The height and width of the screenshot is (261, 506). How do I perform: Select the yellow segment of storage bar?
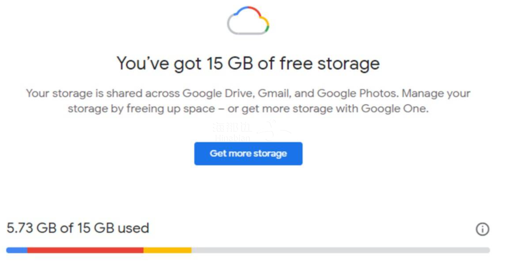coord(168,250)
